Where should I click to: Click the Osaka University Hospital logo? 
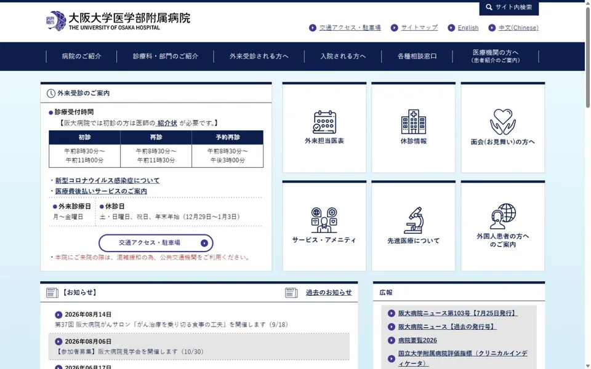pyautogui.click(x=118, y=21)
